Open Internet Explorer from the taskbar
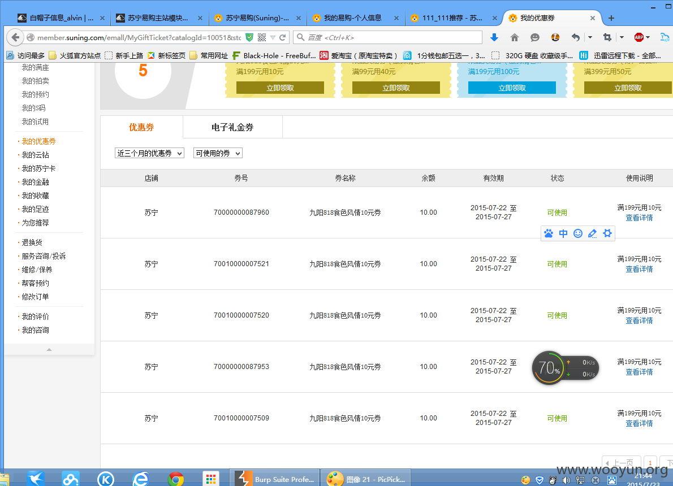Viewport: 673px width, 486px height. pyautogui.click(x=141, y=479)
